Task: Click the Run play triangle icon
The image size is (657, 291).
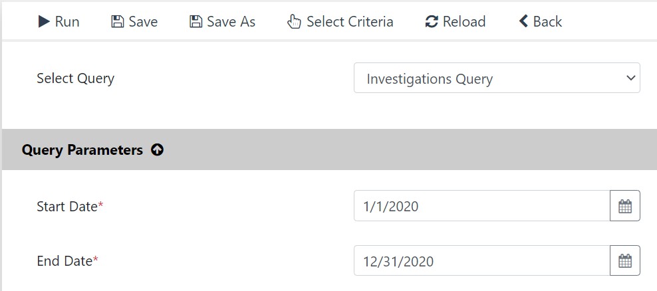Action: (44, 21)
